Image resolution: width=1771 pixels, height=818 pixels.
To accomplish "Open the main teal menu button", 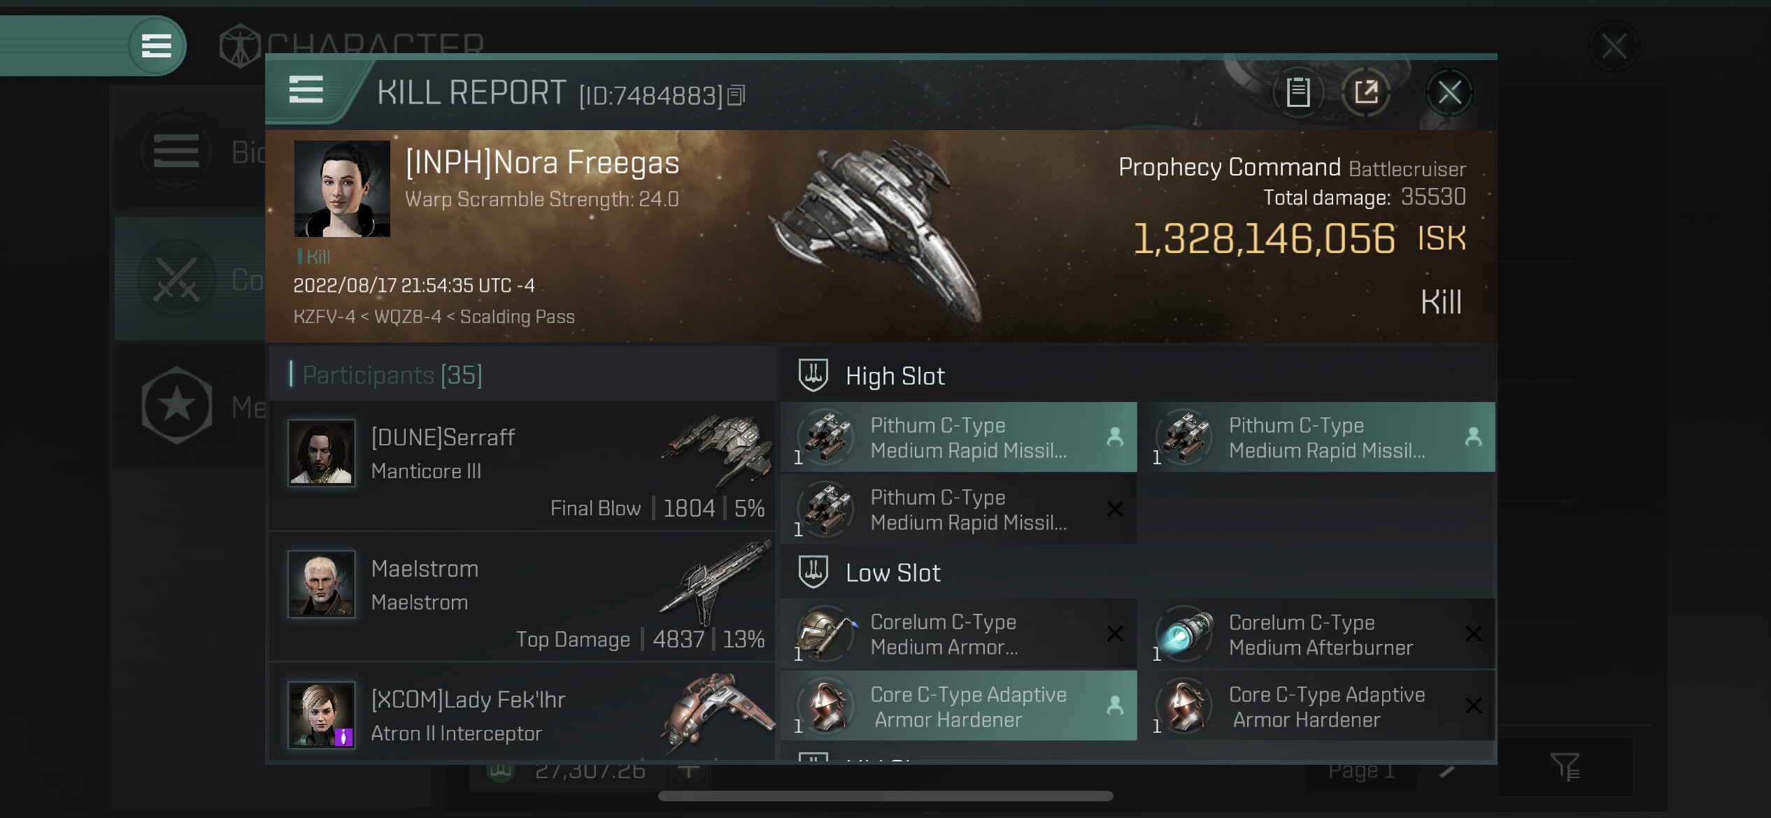I will [x=157, y=46].
